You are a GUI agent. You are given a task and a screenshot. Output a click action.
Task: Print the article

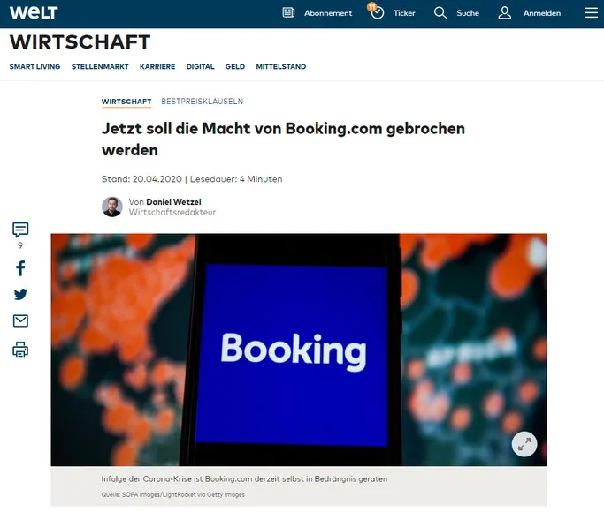[x=20, y=350]
